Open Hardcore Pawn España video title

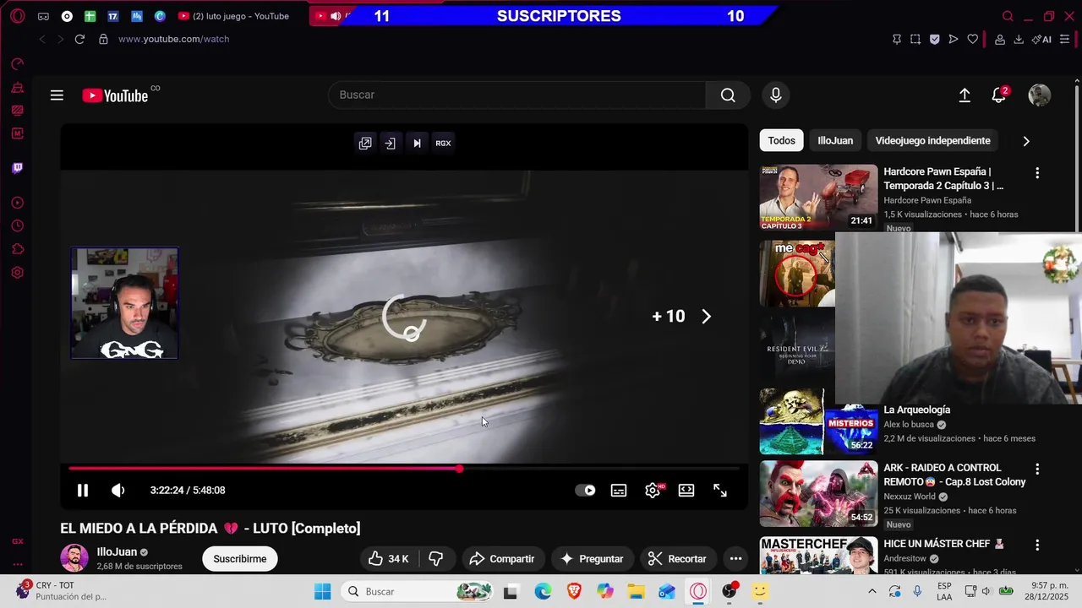point(943,179)
